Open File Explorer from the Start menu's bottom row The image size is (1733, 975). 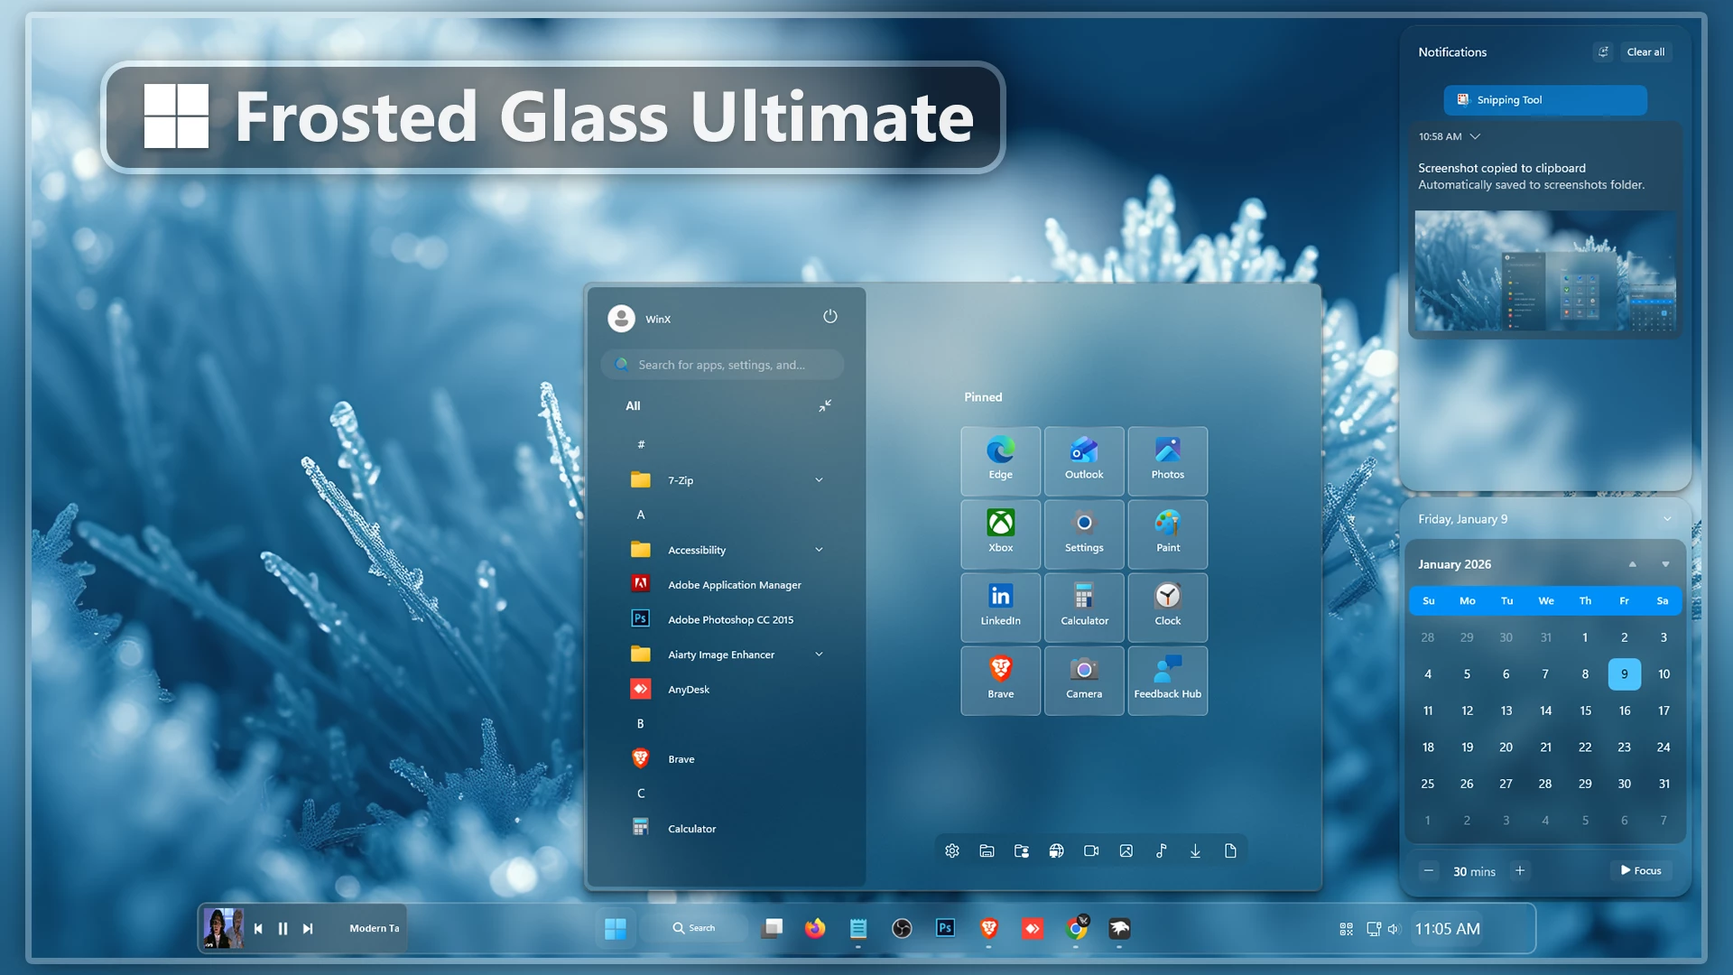987,850
